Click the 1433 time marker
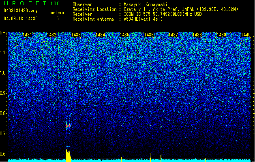Image resolution: width=255 pixels, height=162 pixels. [x=76, y=35]
